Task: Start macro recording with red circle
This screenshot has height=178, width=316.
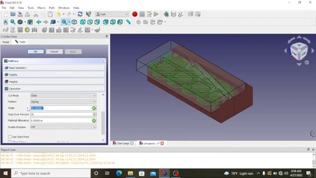Action: (x=135, y=14)
